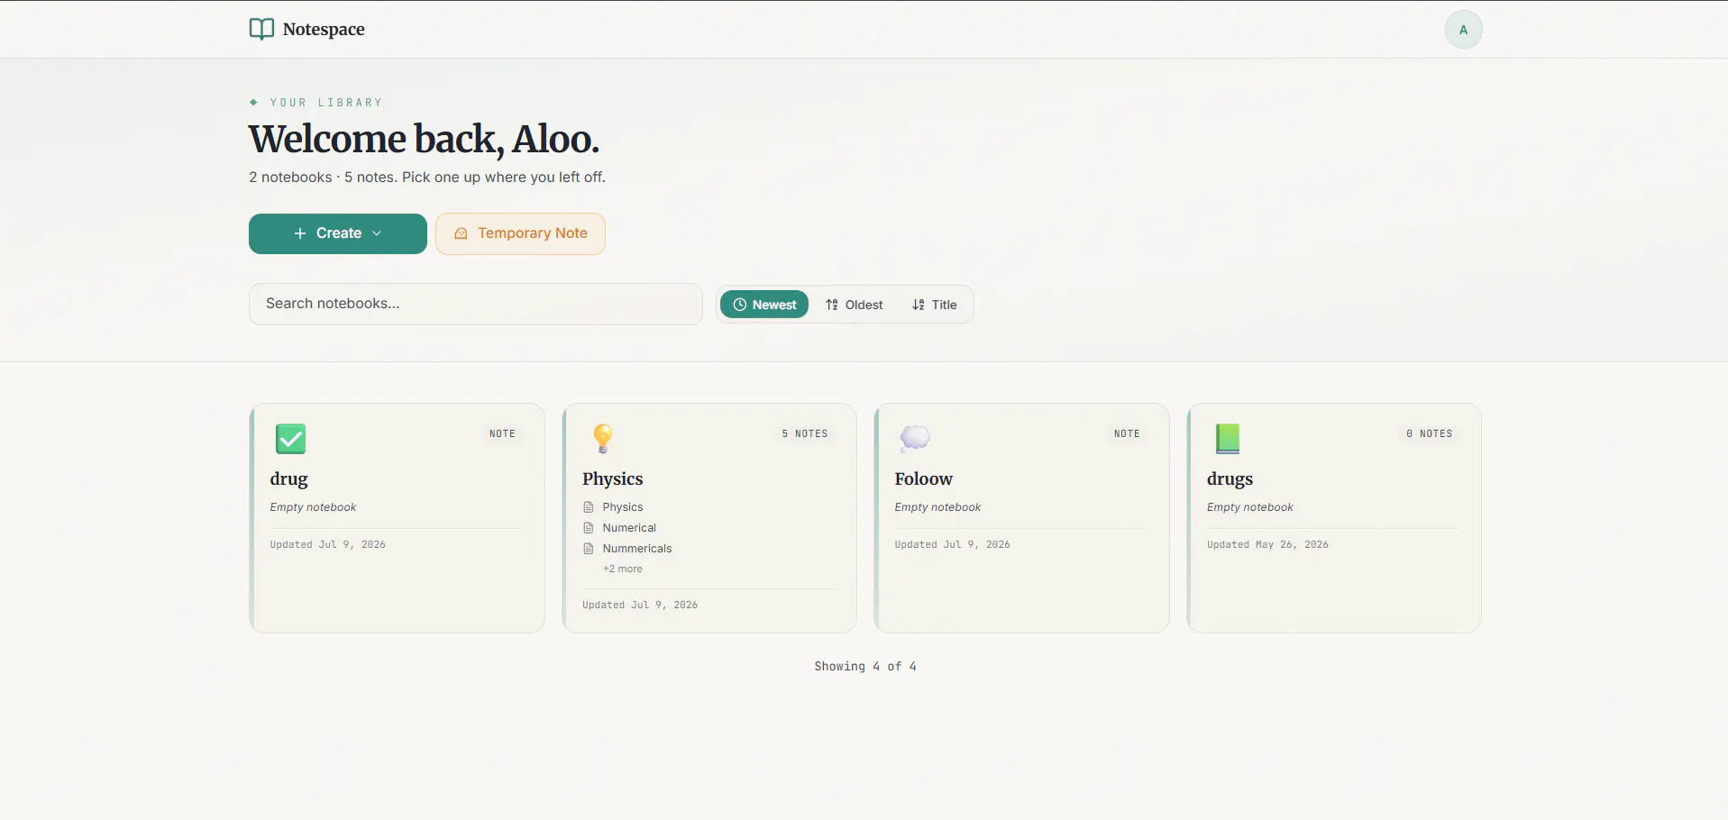The height and width of the screenshot is (820, 1728).
Task: Click Updated May 26, 2026 text
Action: [x=1267, y=544]
